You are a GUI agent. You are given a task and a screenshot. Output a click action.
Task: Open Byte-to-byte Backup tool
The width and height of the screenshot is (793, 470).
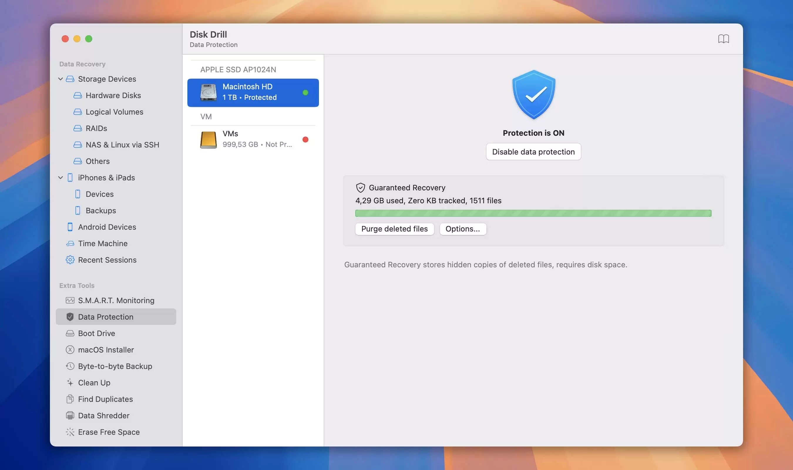[x=115, y=366]
